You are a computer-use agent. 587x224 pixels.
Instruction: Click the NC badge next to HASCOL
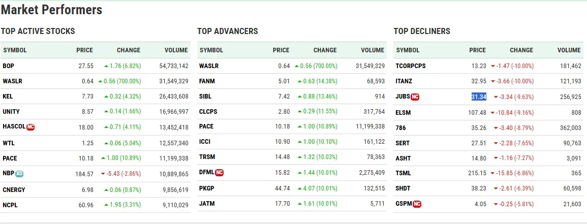(30, 127)
